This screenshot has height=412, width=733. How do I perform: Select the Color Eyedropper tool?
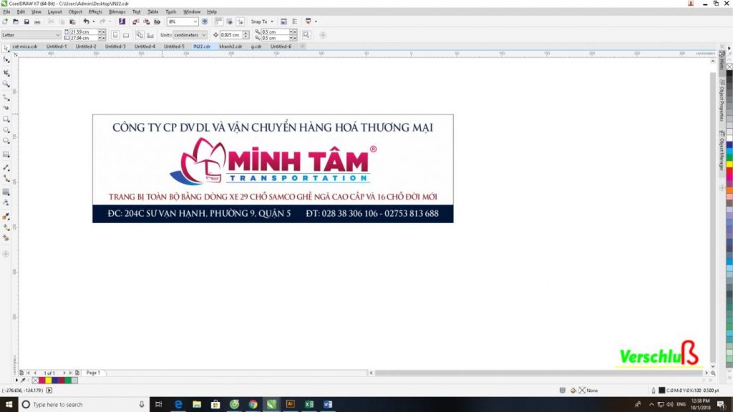coord(6,216)
